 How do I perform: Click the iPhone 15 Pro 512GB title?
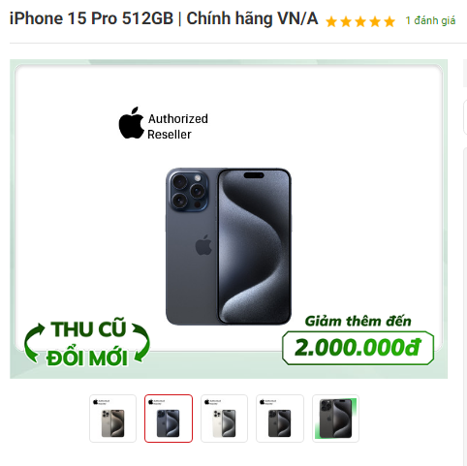tap(164, 18)
